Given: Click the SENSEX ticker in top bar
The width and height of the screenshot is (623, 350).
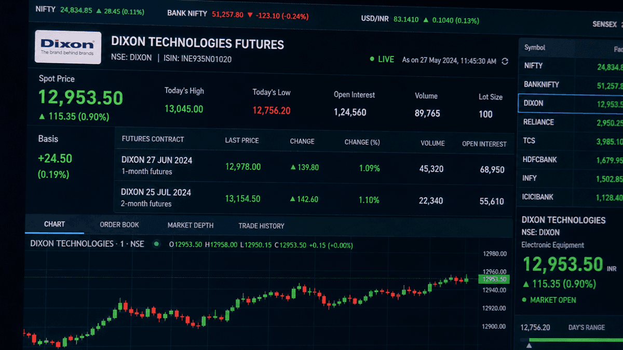Looking at the screenshot, I should point(607,24).
